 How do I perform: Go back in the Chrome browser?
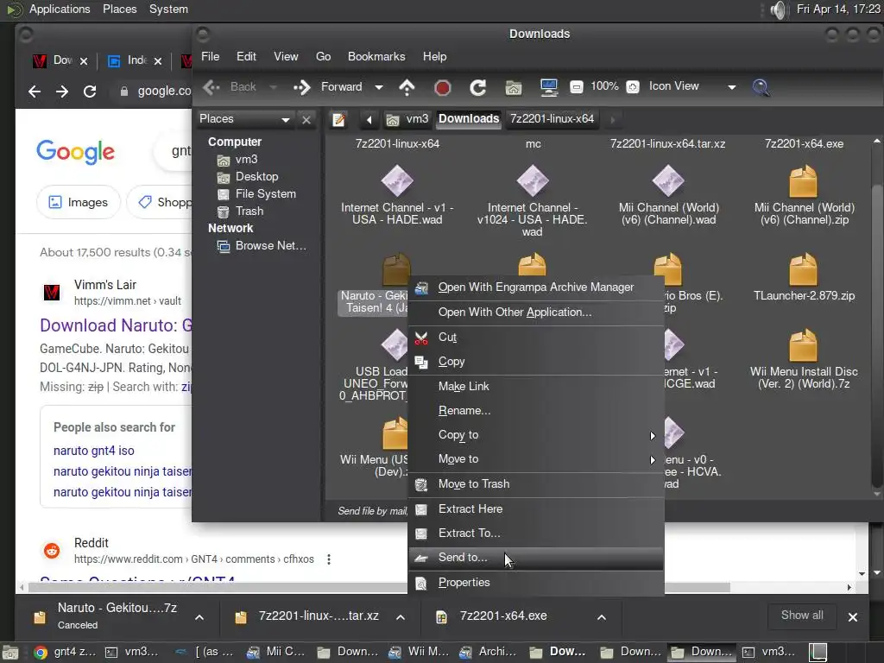point(35,92)
